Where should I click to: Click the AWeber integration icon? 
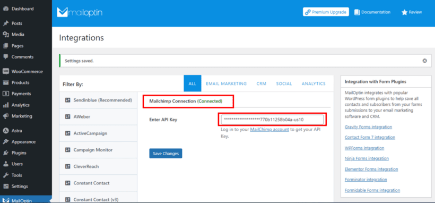[x=67, y=117]
